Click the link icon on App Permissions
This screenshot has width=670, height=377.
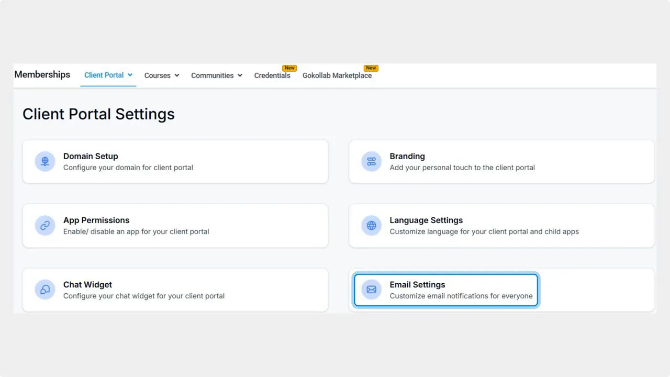(44, 225)
